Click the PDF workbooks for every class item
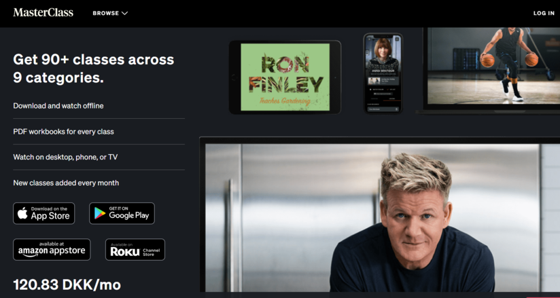Viewport: 560px width, 298px height. coord(64,132)
